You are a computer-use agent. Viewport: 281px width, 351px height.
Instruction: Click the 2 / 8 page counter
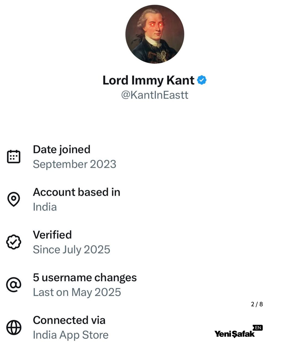click(x=257, y=304)
